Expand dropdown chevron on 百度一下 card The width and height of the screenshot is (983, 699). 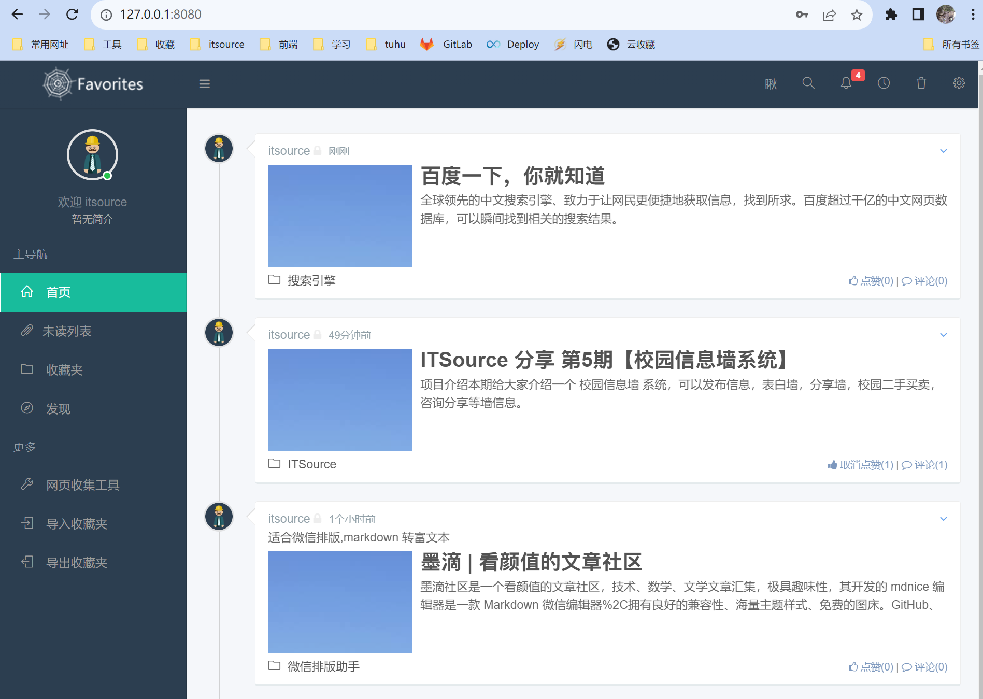click(944, 151)
